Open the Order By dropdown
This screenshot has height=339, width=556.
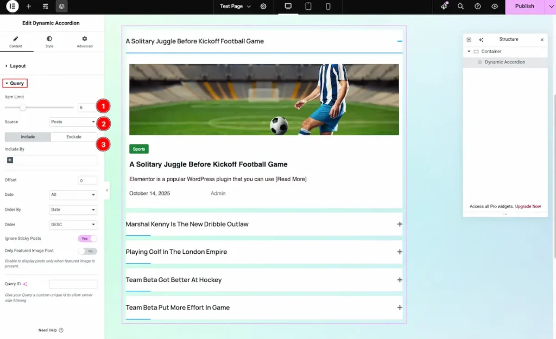tap(73, 209)
